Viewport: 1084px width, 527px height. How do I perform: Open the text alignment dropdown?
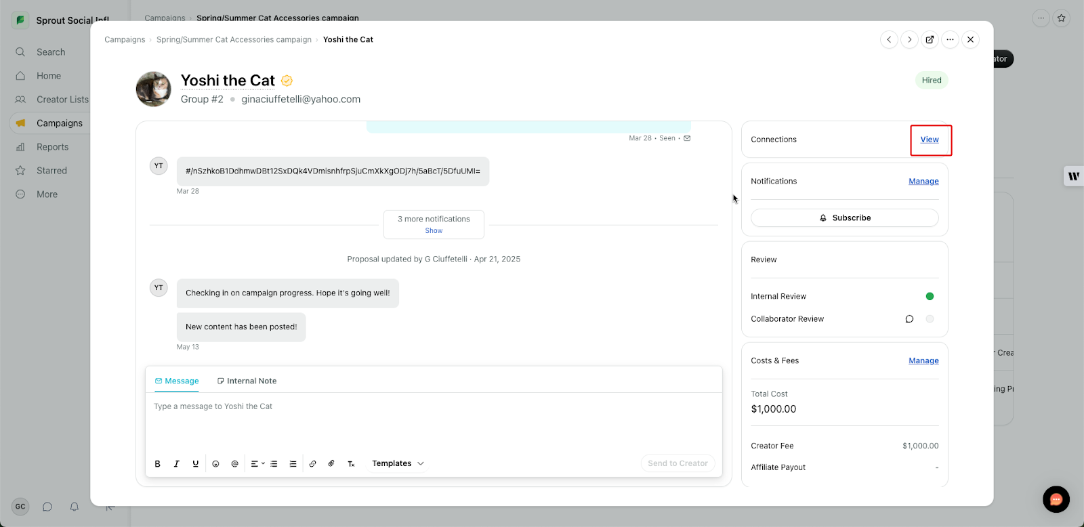257,464
